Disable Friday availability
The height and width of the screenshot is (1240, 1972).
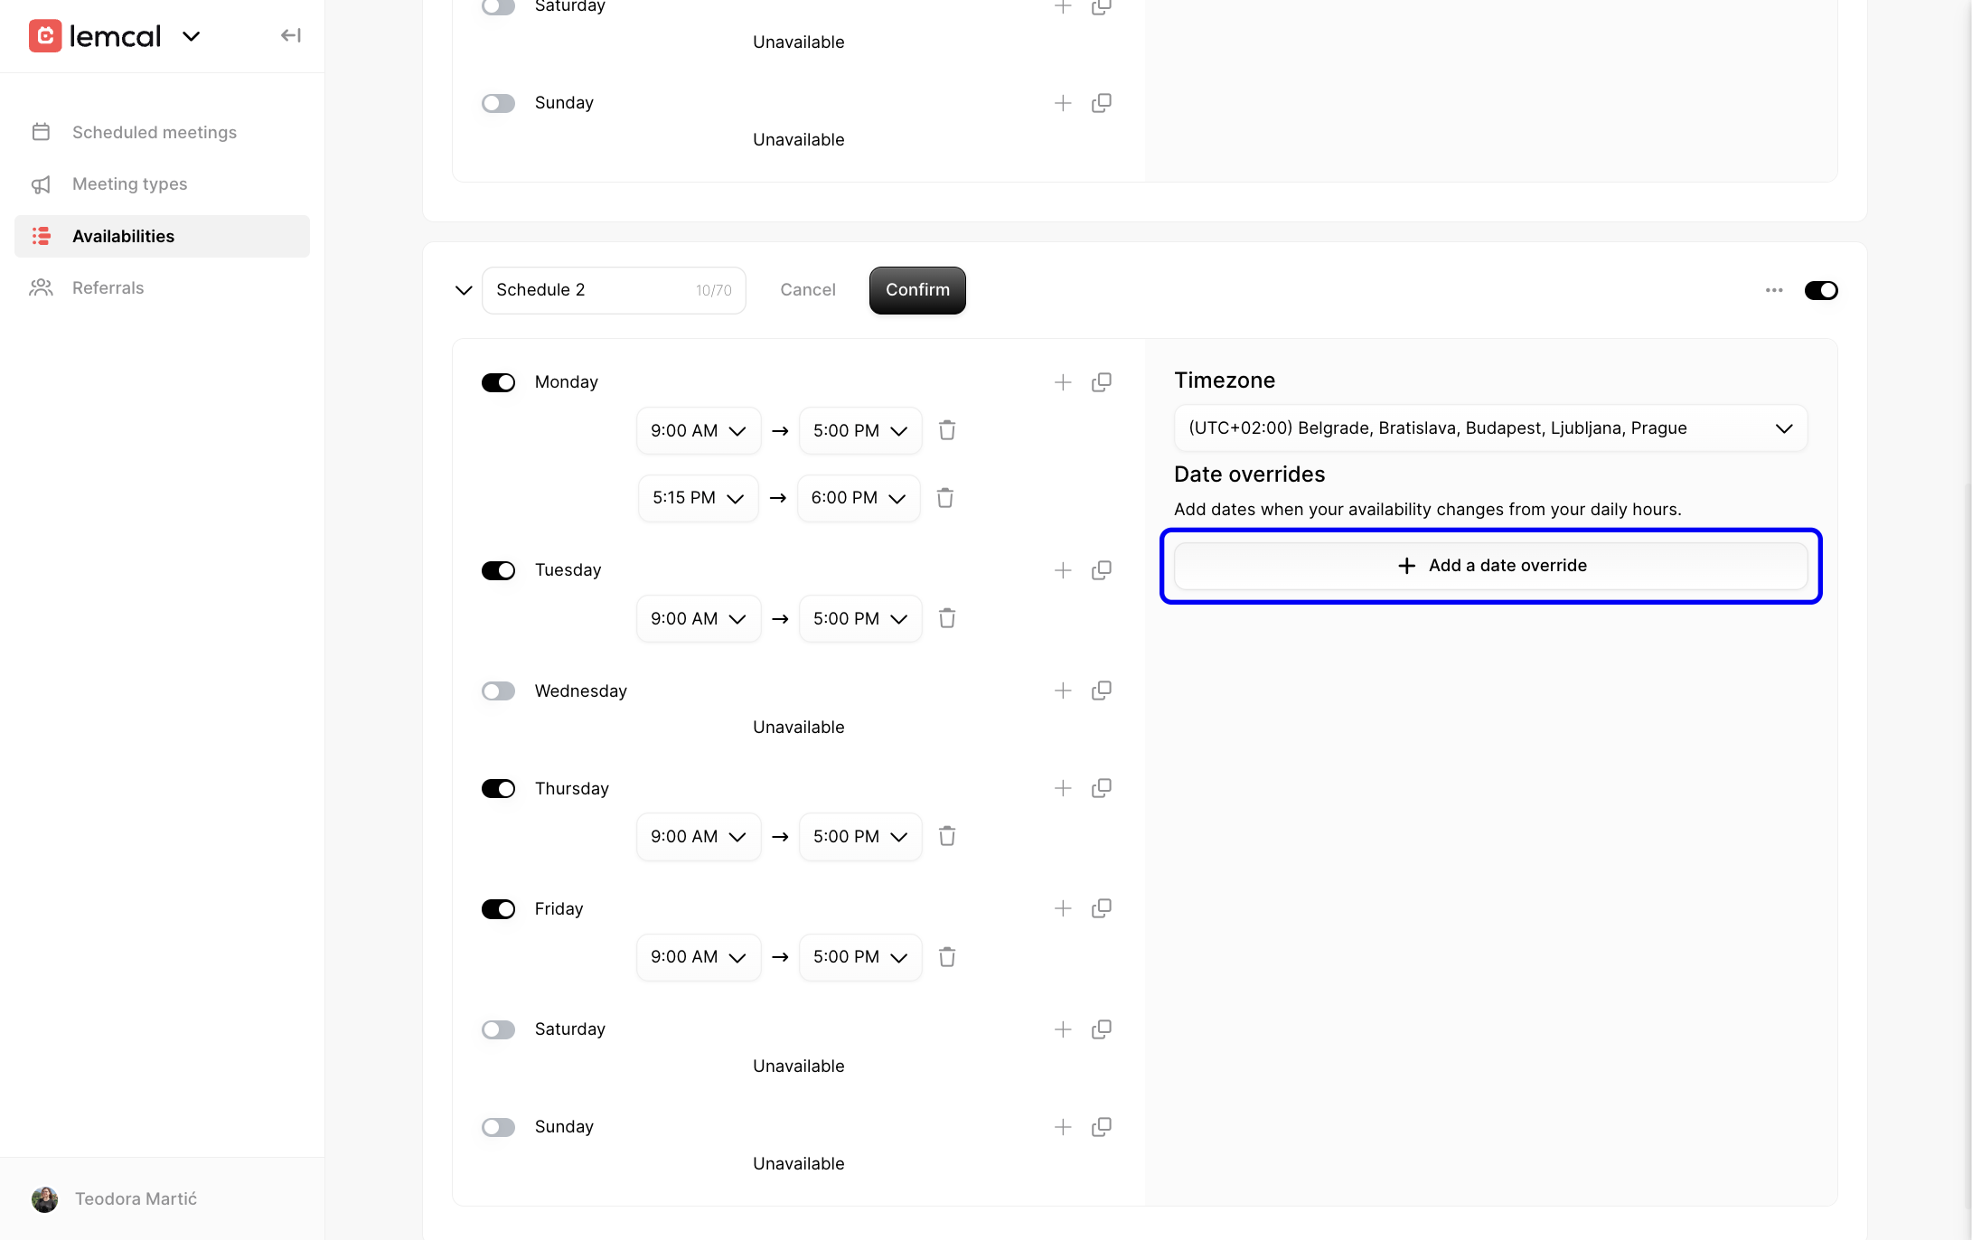point(498,908)
